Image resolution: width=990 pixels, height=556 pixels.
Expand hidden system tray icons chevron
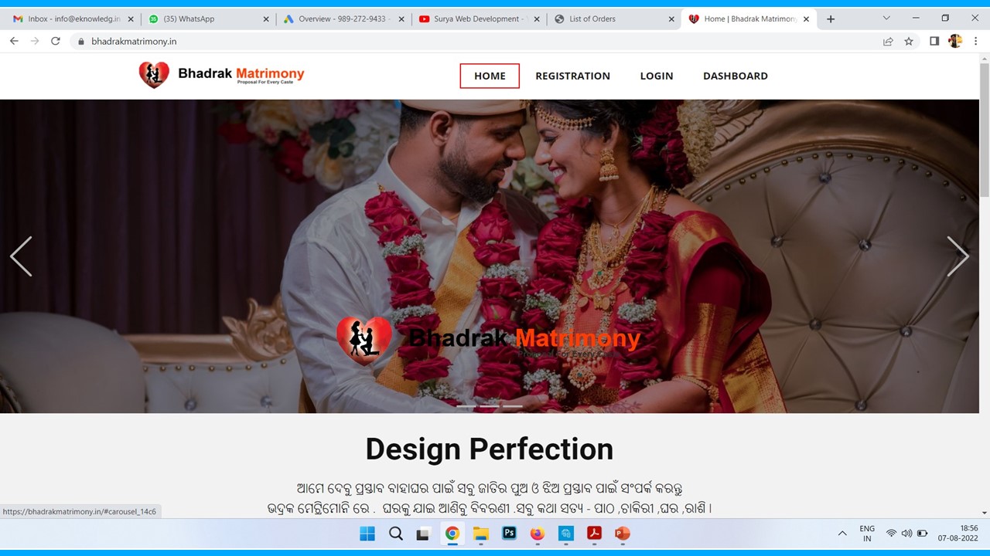click(842, 534)
